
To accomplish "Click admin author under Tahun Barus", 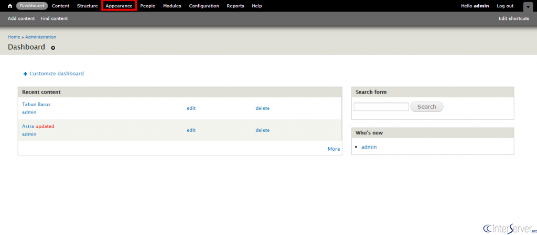I will point(29,112).
